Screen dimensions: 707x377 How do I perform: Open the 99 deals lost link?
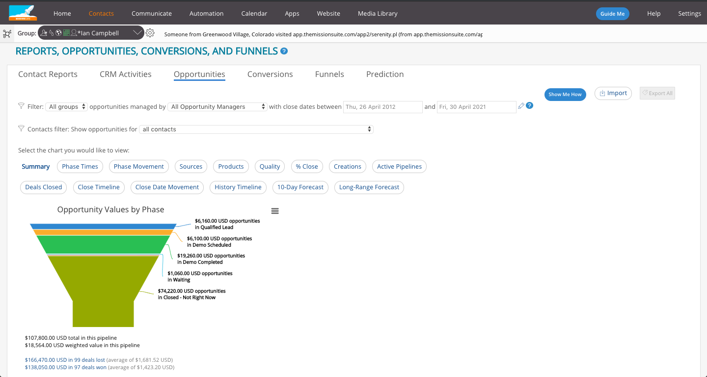pyautogui.click(x=65, y=360)
